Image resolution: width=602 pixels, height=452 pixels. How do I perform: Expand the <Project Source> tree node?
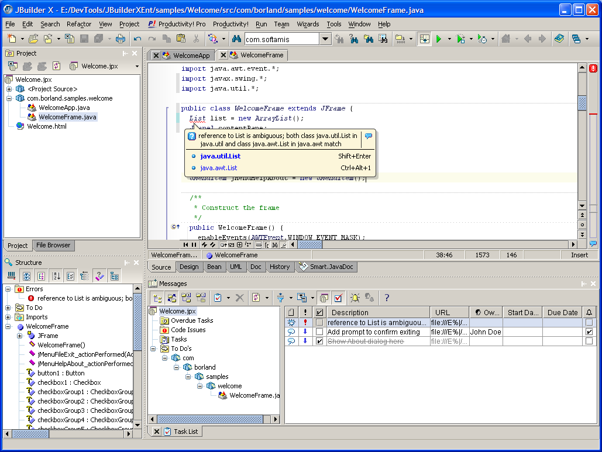[x=9, y=89]
